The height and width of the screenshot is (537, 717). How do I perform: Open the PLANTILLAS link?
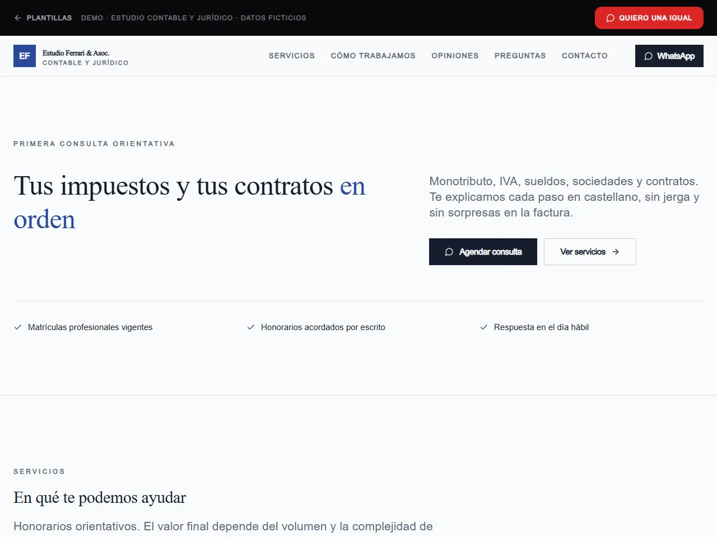43,18
